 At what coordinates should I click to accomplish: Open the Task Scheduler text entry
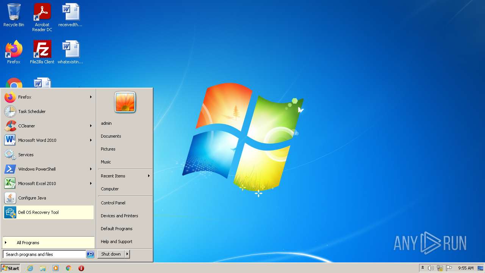(32, 111)
